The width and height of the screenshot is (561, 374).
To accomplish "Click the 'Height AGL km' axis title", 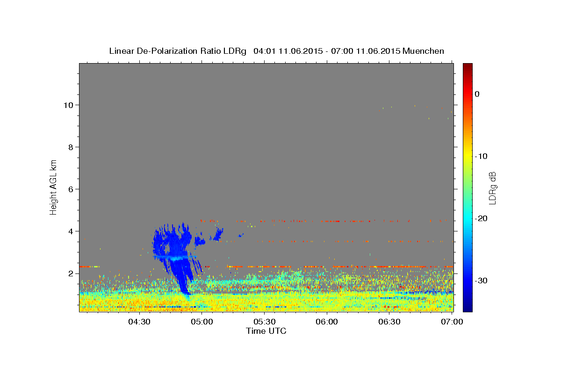I will [53, 187].
